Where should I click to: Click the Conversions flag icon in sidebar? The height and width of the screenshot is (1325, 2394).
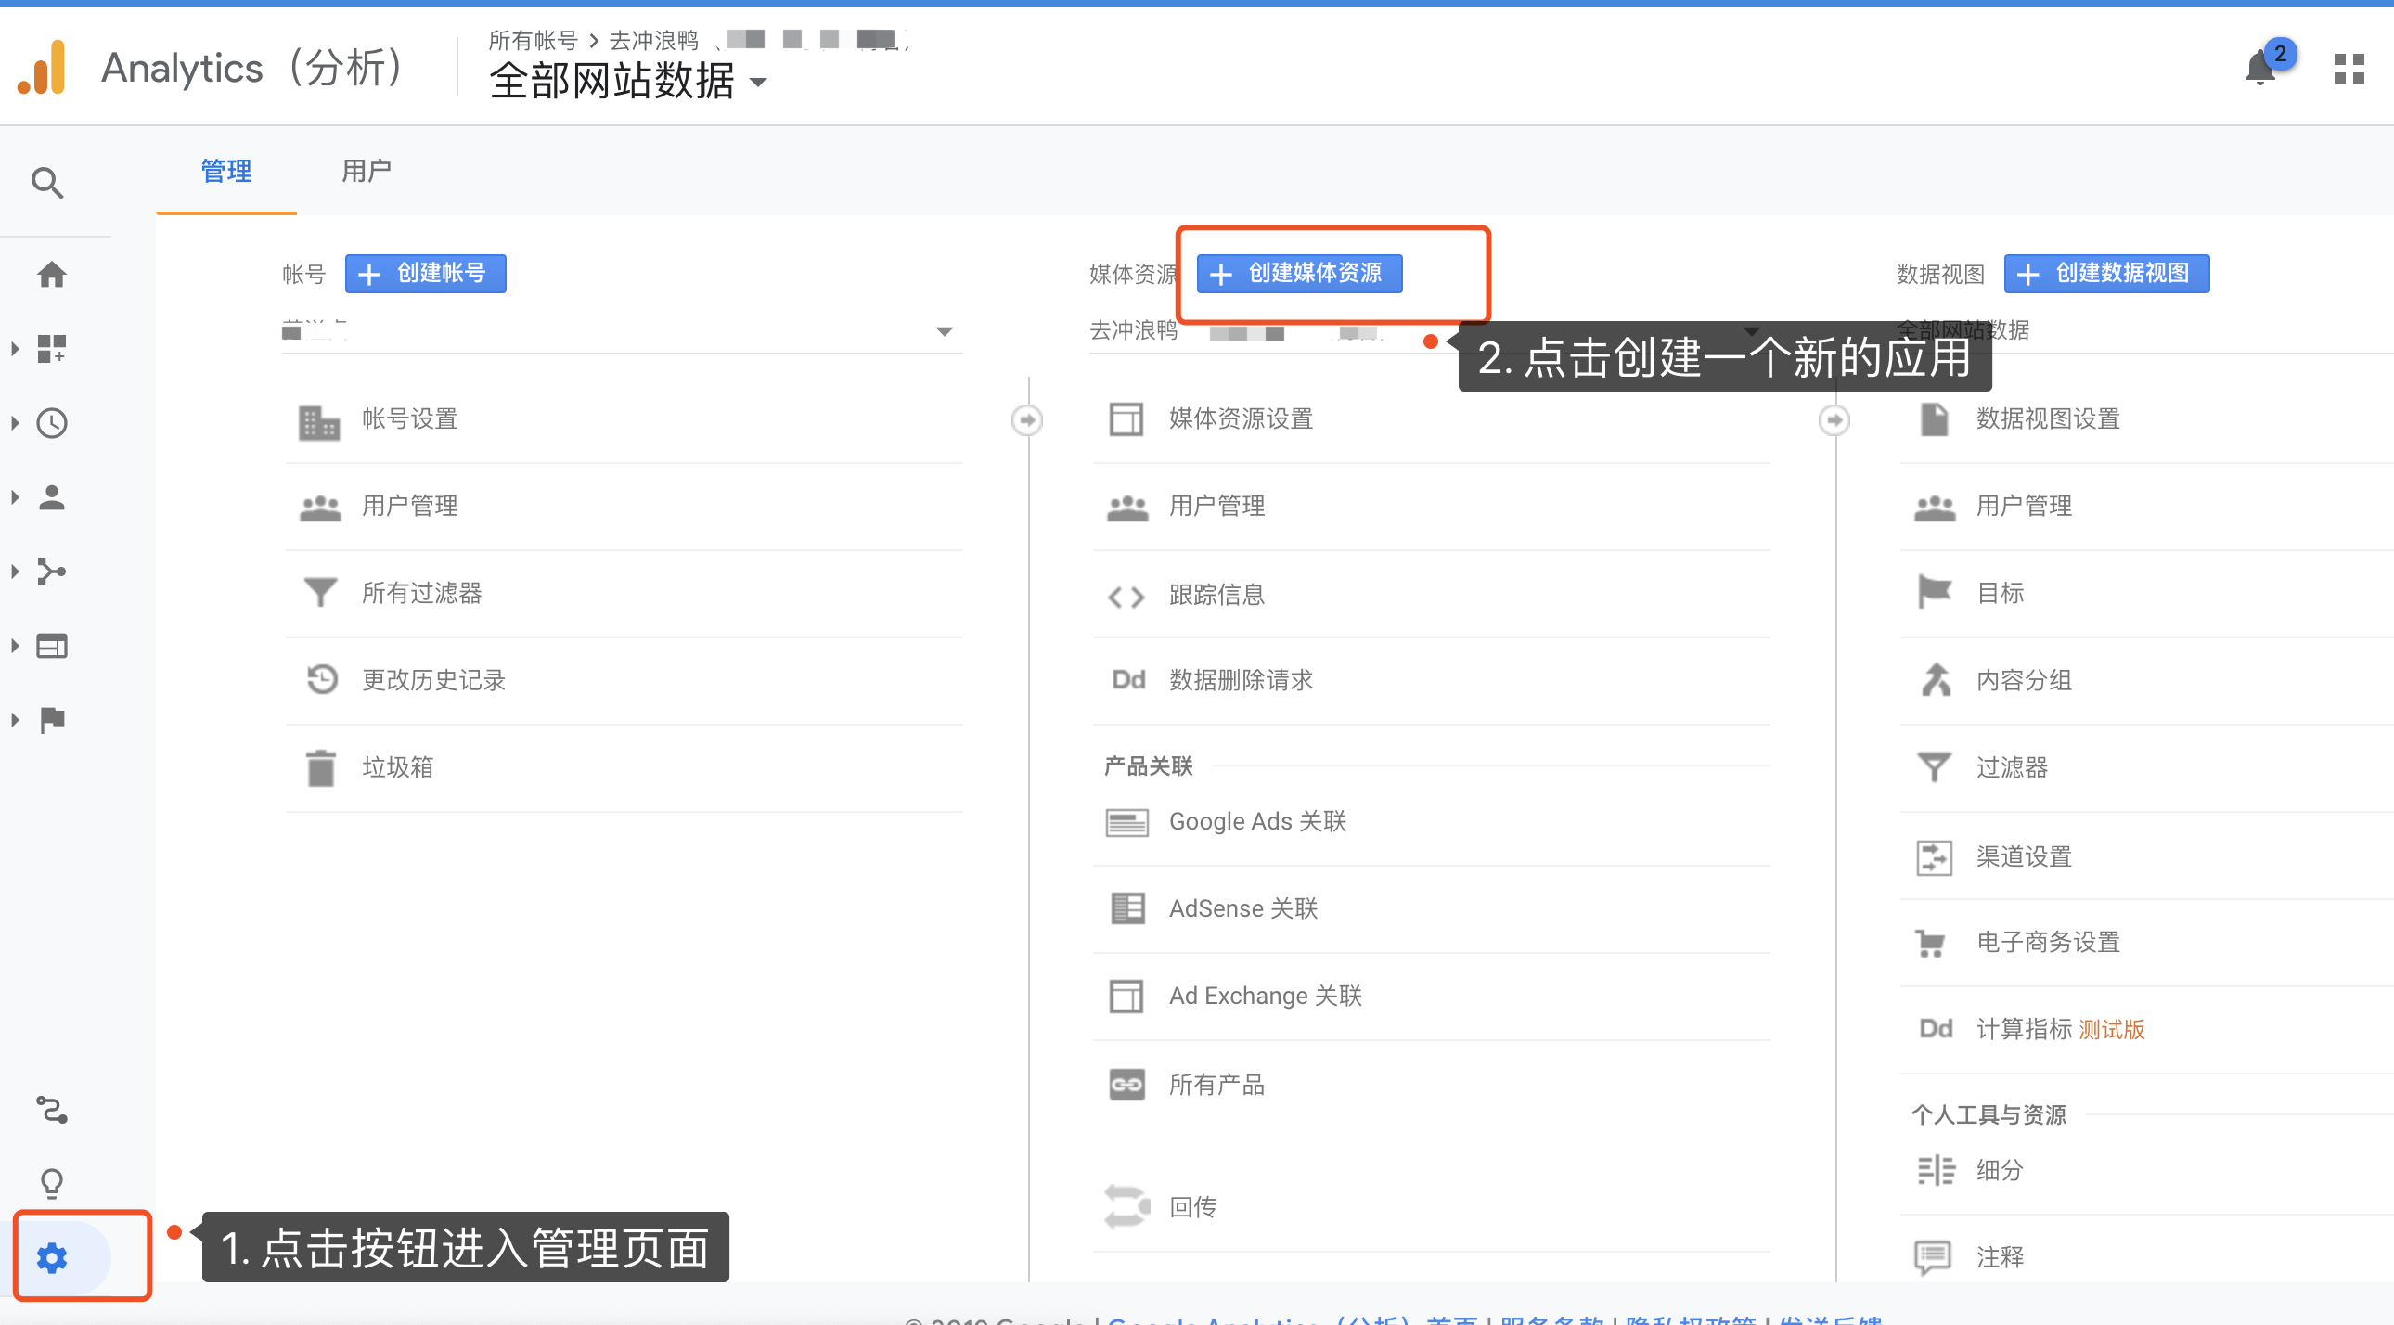(x=52, y=720)
